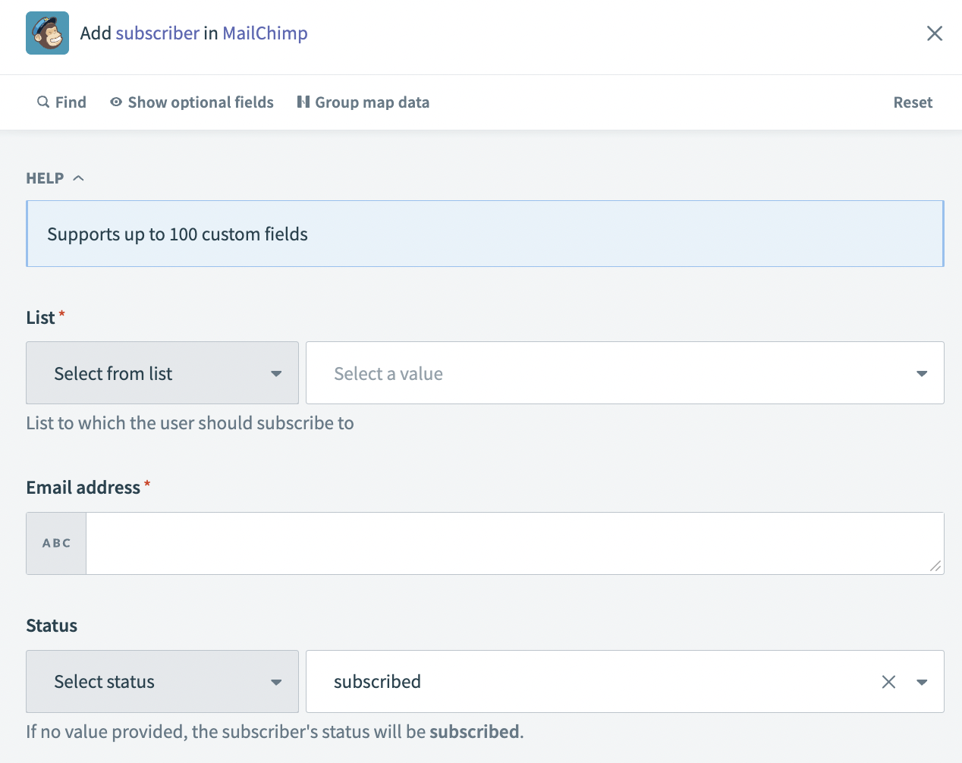The image size is (962, 763).
Task: Click the 'MailChimp' link in the title
Action: coord(265,33)
